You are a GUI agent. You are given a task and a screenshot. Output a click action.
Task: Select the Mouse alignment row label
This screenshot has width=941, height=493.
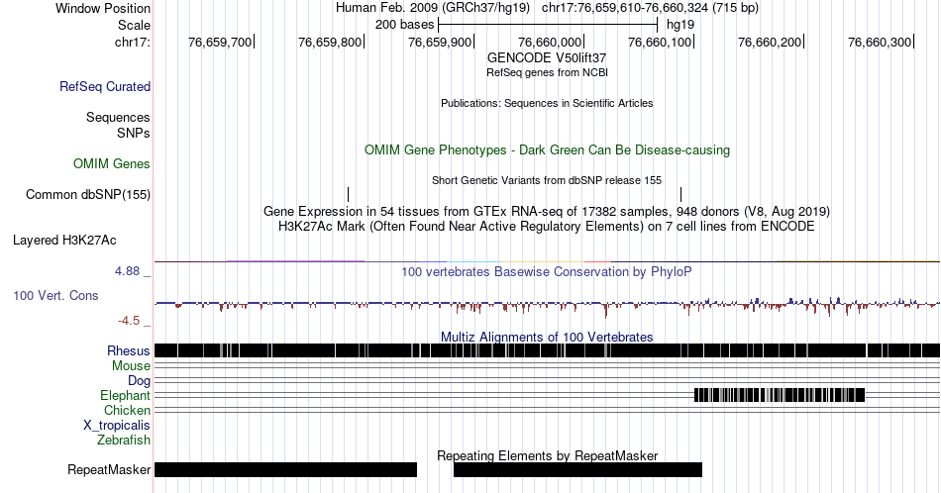pyautogui.click(x=131, y=366)
